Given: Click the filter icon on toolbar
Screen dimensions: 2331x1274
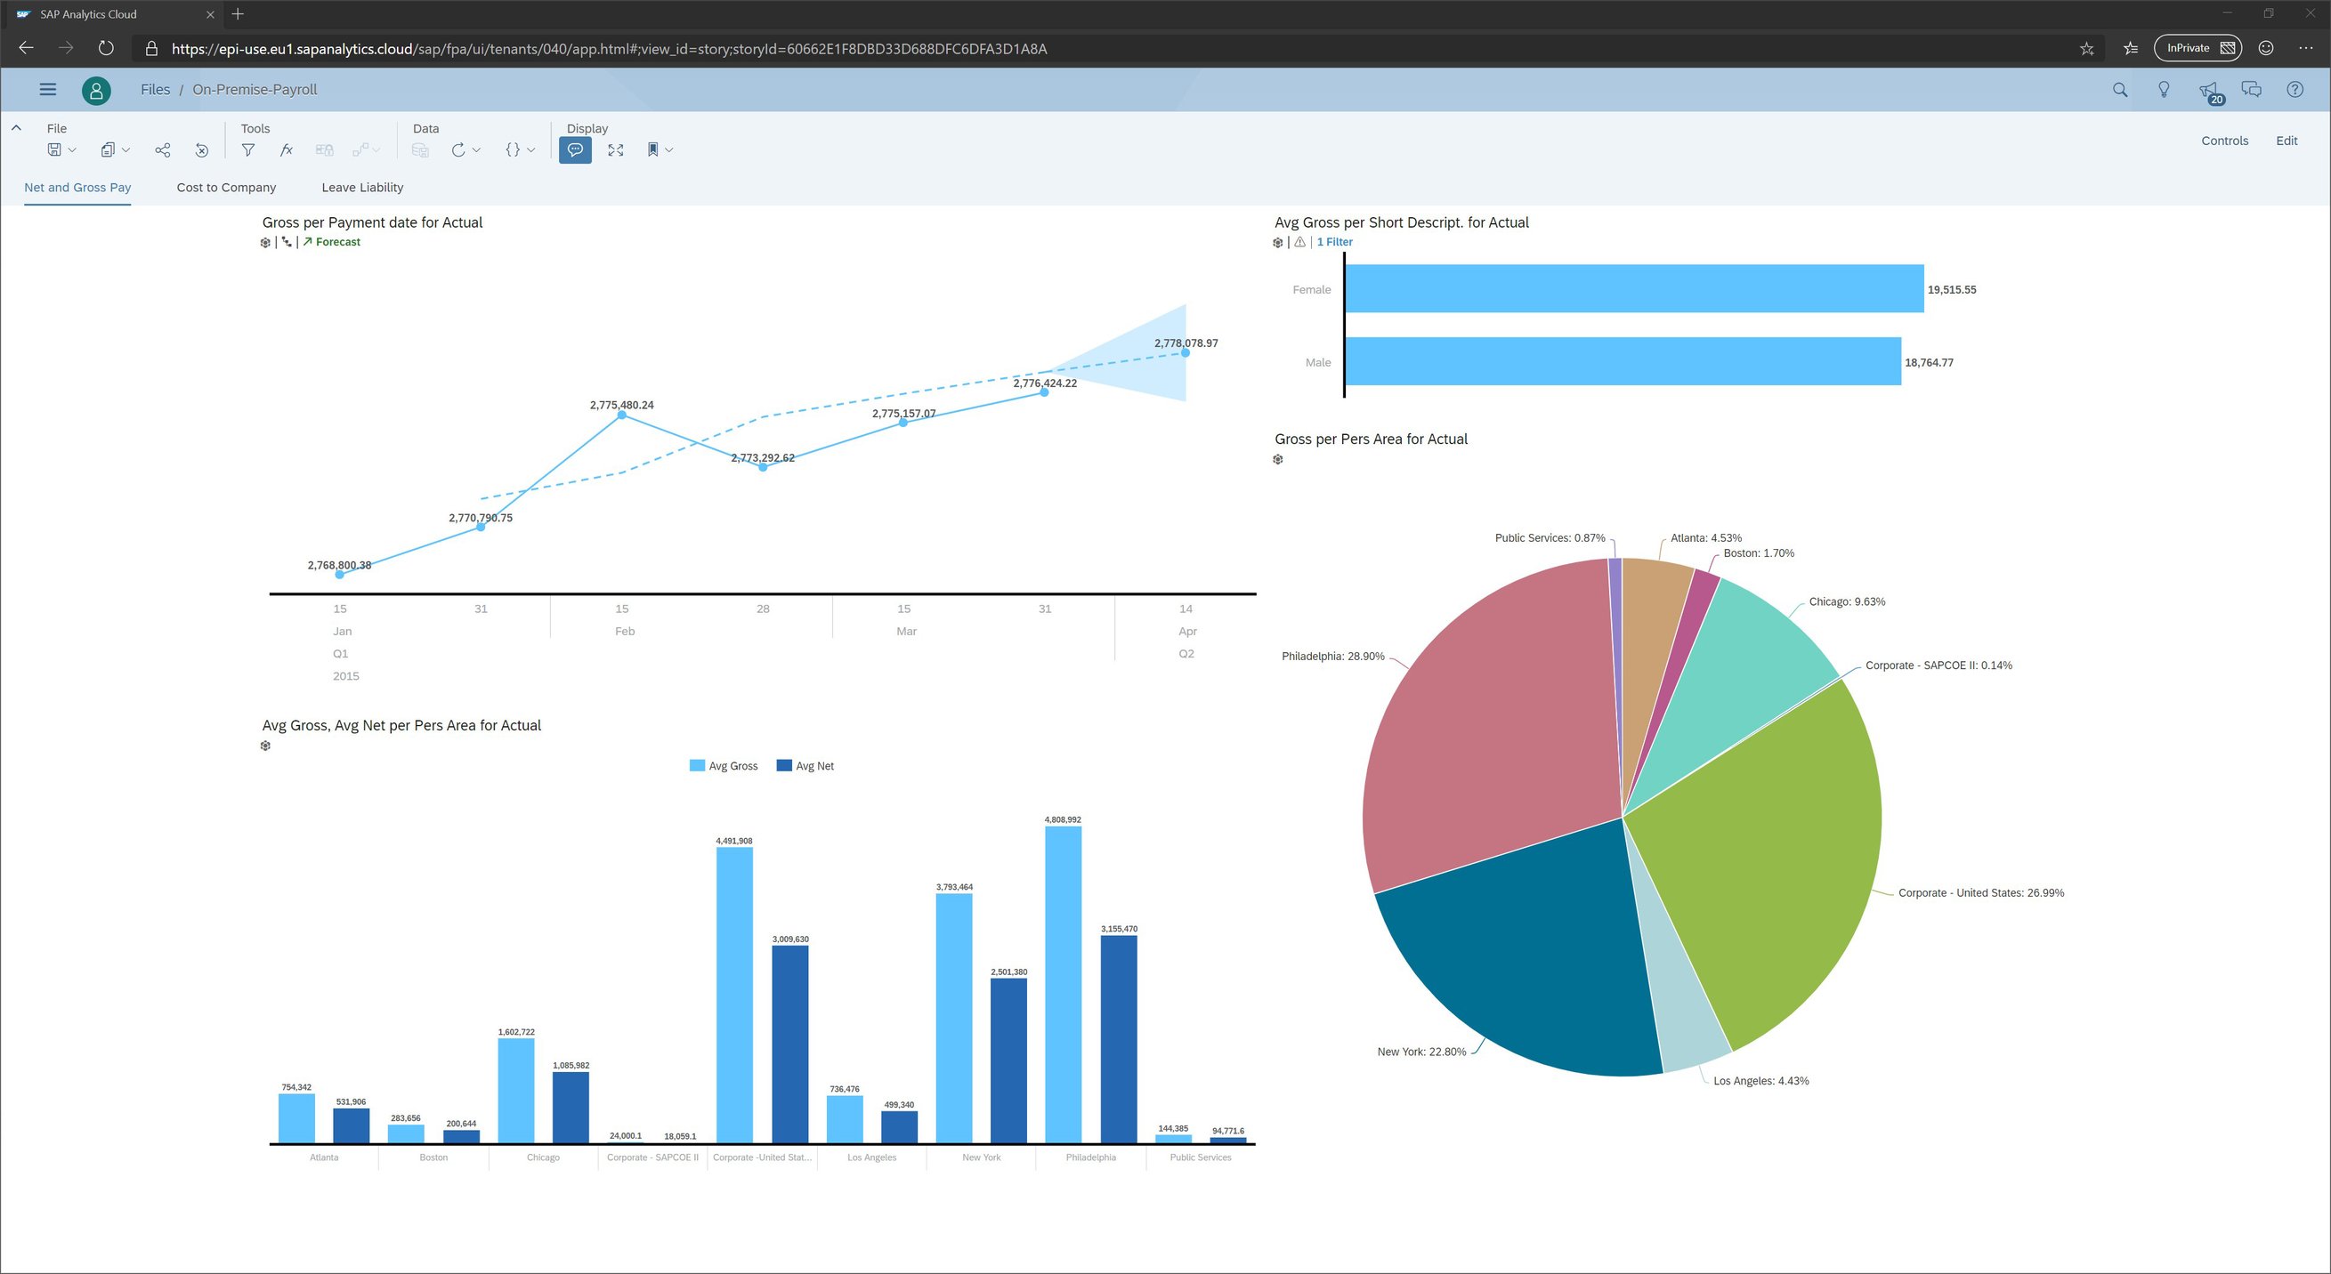Looking at the screenshot, I should [247, 149].
